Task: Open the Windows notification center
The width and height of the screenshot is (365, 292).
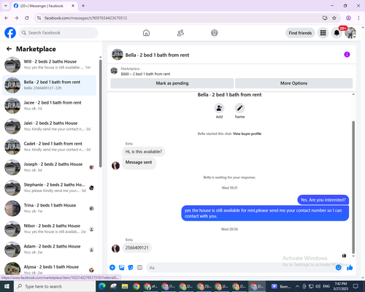Action: pyautogui.click(x=356, y=286)
